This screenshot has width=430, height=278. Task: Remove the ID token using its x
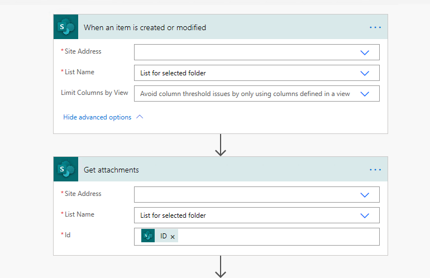173,237
